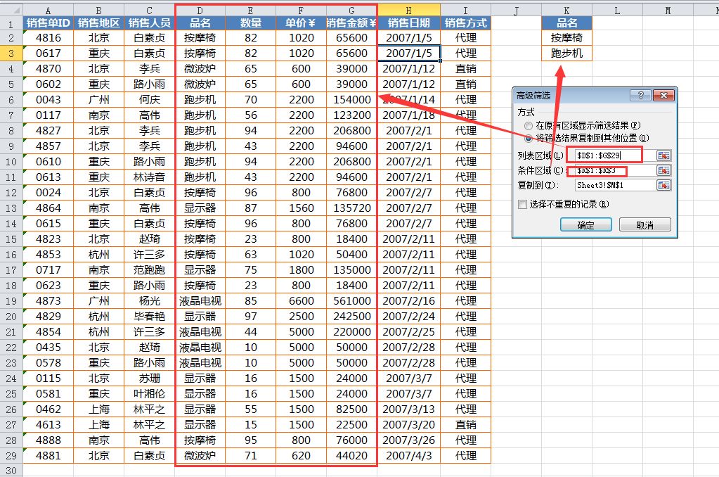Click salesperson cell 何庆

pyautogui.click(x=150, y=100)
